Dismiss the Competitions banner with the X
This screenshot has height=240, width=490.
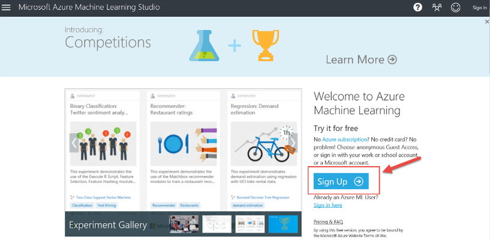click(487, 22)
